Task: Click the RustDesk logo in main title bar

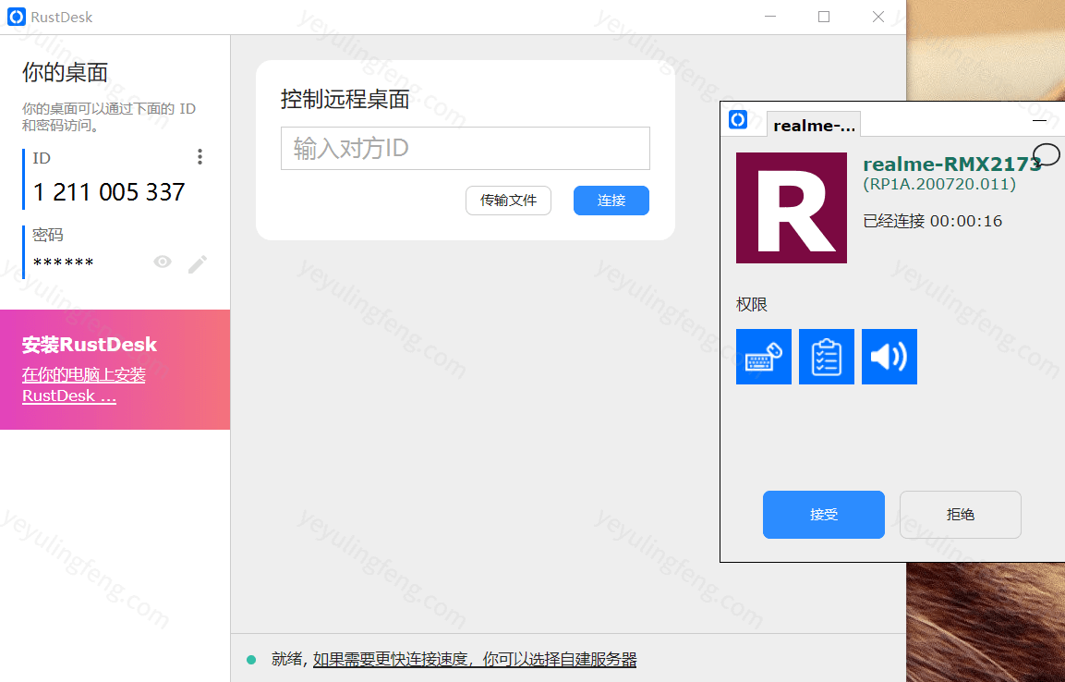Action: pyautogui.click(x=17, y=17)
